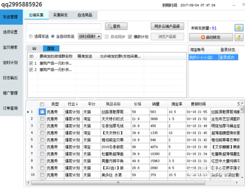This screenshot has height=188, width=245.
Task: Click horizontal scrollbar left arrow
Action: tap(28, 183)
